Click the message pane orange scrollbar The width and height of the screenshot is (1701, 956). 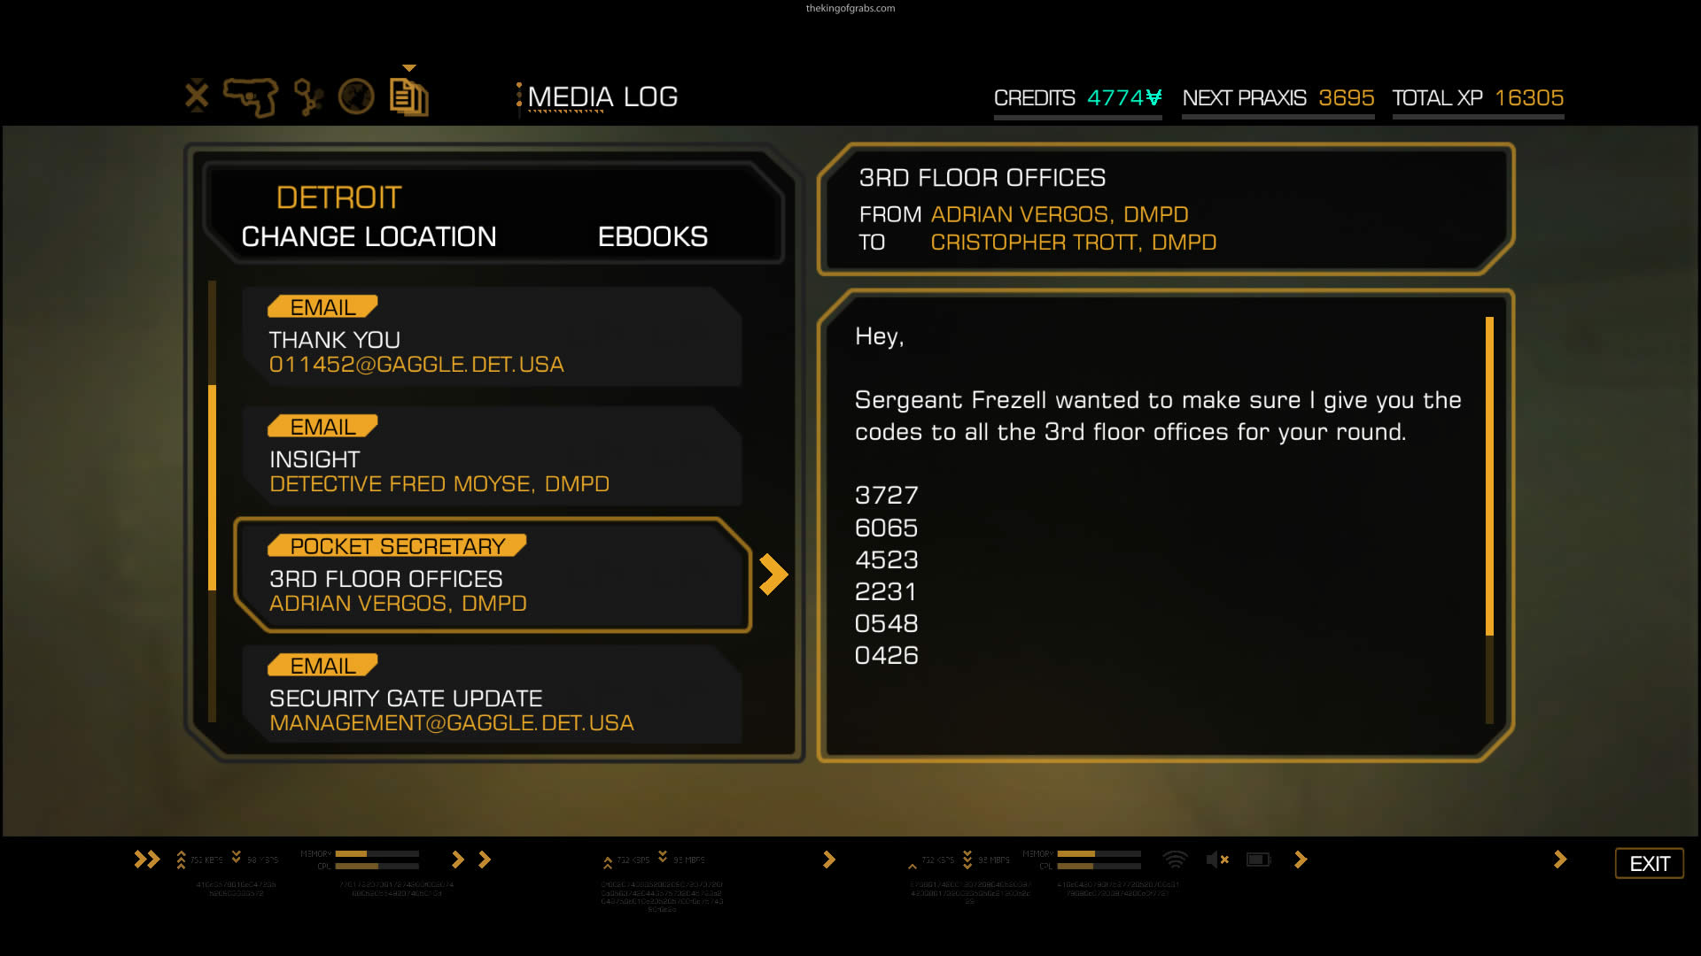coord(1489,476)
